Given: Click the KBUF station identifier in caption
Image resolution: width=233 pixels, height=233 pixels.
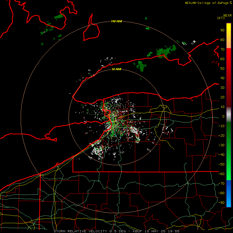Looking at the screenshot, I should tap(137, 231).
